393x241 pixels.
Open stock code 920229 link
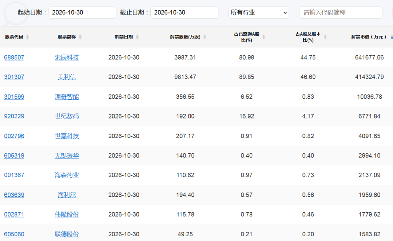coord(14,116)
